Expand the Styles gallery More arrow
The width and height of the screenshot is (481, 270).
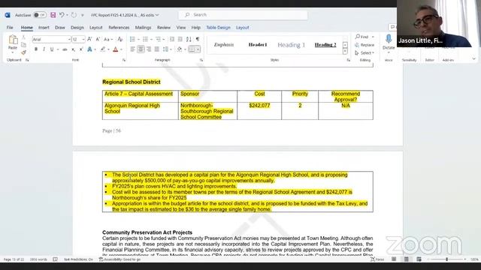pos(345,52)
